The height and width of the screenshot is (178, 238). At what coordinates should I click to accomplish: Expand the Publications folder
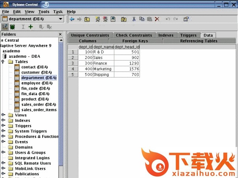(3, 174)
